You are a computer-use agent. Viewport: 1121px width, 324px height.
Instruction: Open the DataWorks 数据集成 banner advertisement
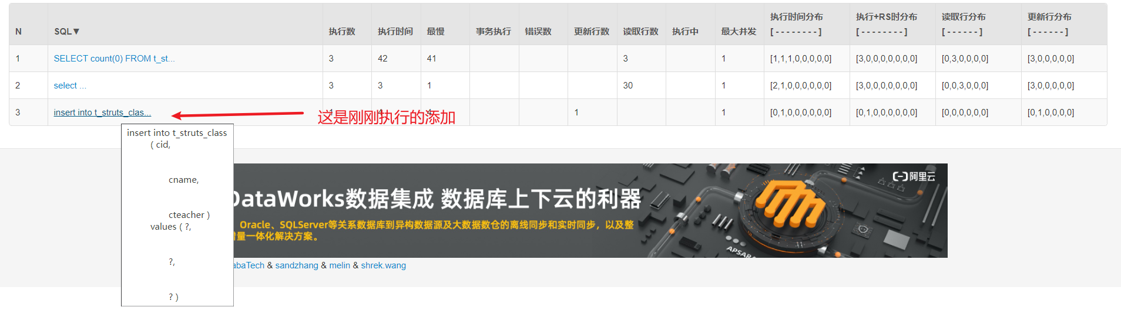(590, 210)
